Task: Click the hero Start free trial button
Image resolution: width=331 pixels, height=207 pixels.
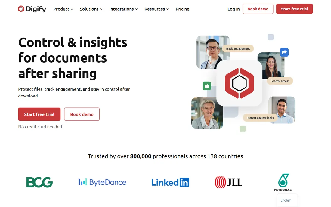Action: 39,114
